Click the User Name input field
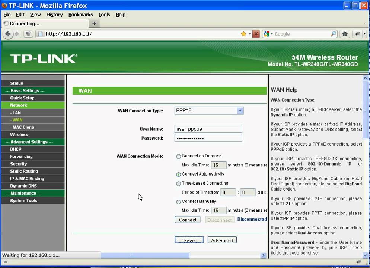The image size is (370, 268). pos(208,129)
